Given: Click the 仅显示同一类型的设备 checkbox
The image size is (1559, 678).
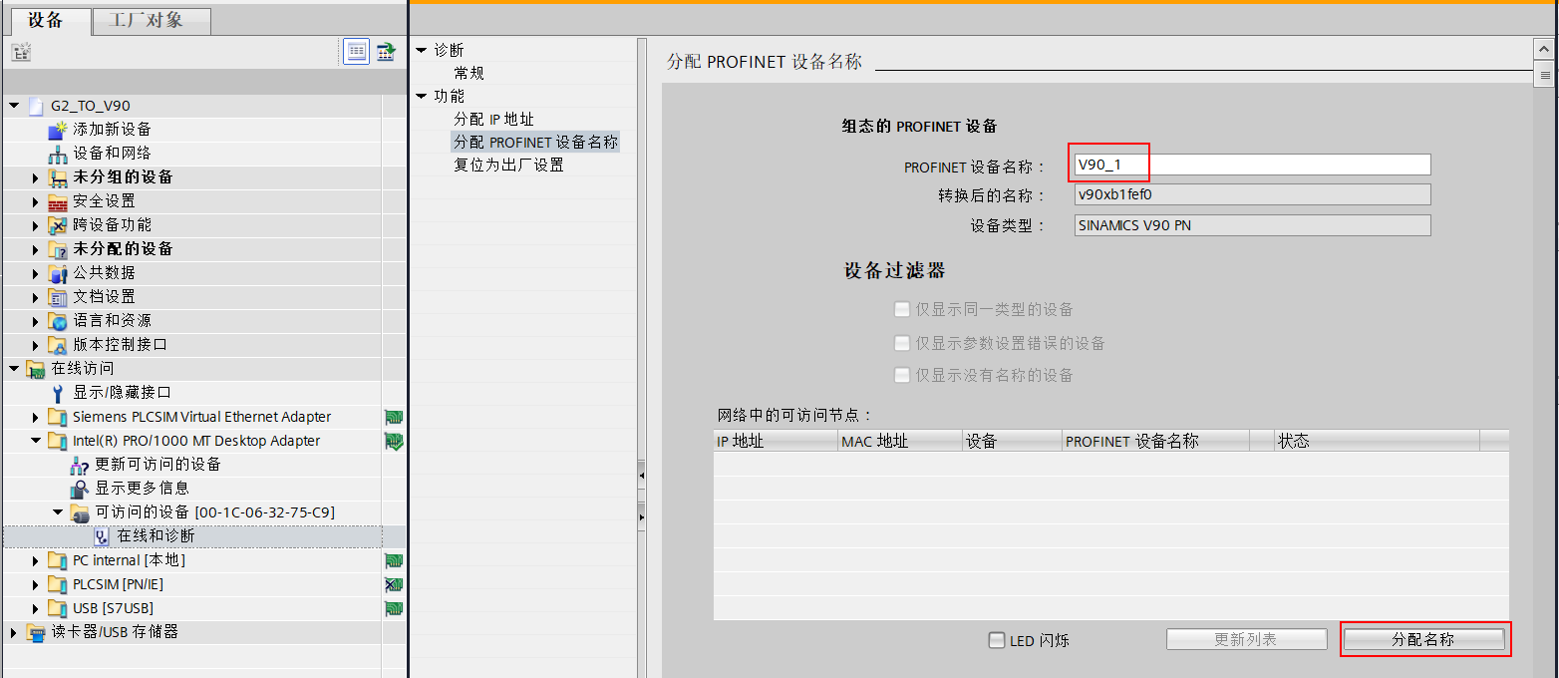Looking at the screenshot, I should coord(902,309).
